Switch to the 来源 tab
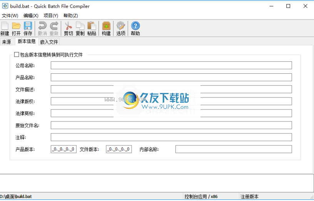The height and width of the screenshot is (201, 314). (x=7, y=42)
